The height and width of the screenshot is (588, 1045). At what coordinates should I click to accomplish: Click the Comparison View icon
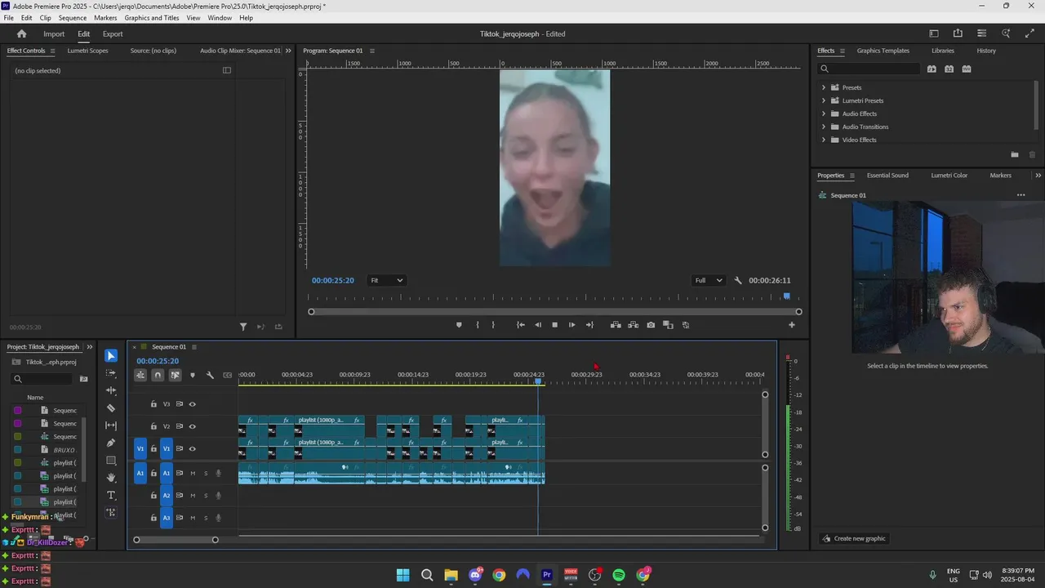(x=668, y=325)
